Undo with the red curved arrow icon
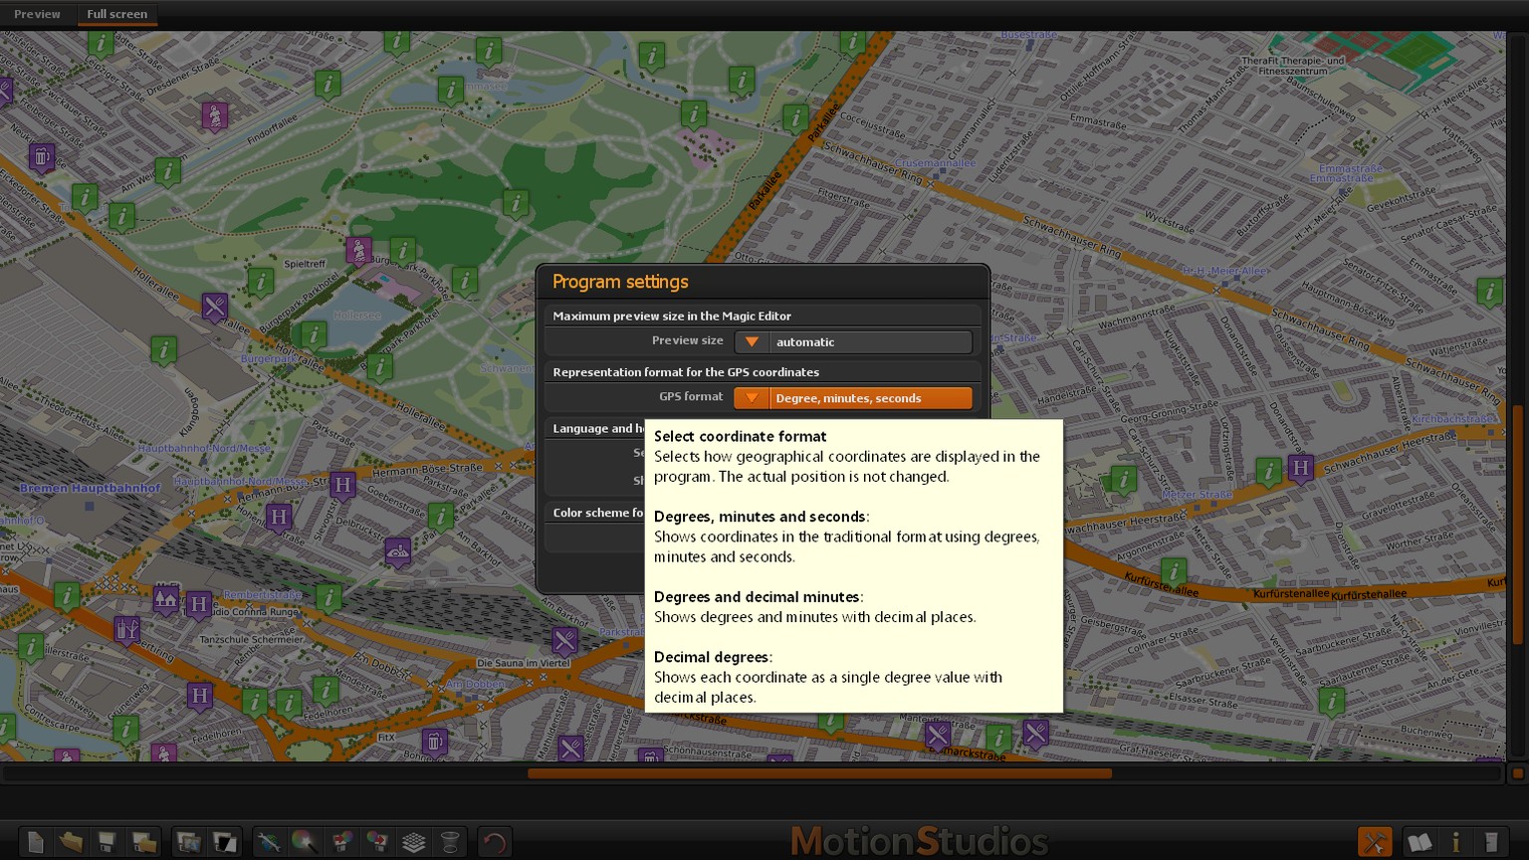 pos(494,842)
